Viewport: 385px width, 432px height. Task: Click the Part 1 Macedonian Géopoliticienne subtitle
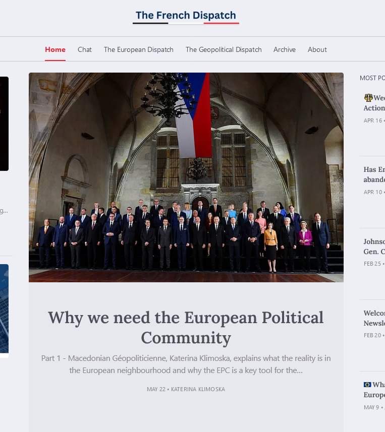[186, 364]
